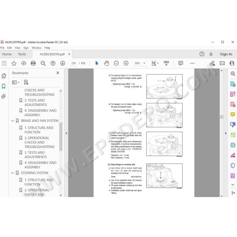
Task: Open Brake 4. DISASSEMBLY AND ASSEMBLY bookmark
Action: tap(40, 165)
